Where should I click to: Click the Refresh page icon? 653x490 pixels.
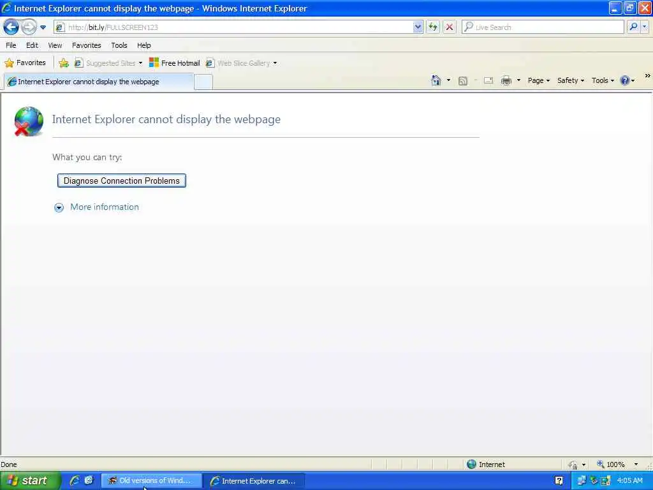pos(433,27)
